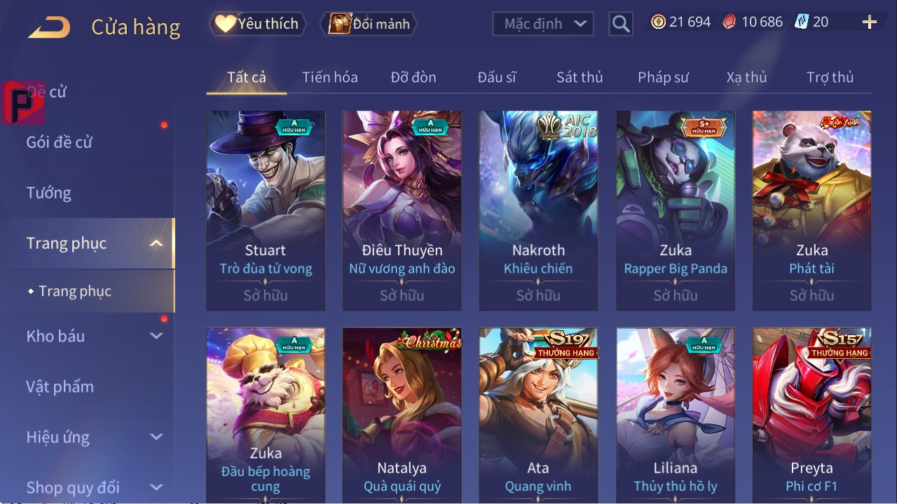The width and height of the screenshot is (897, 504).
Task: Tap the blue voucher currency icon
Action: (x=802, y=22)
